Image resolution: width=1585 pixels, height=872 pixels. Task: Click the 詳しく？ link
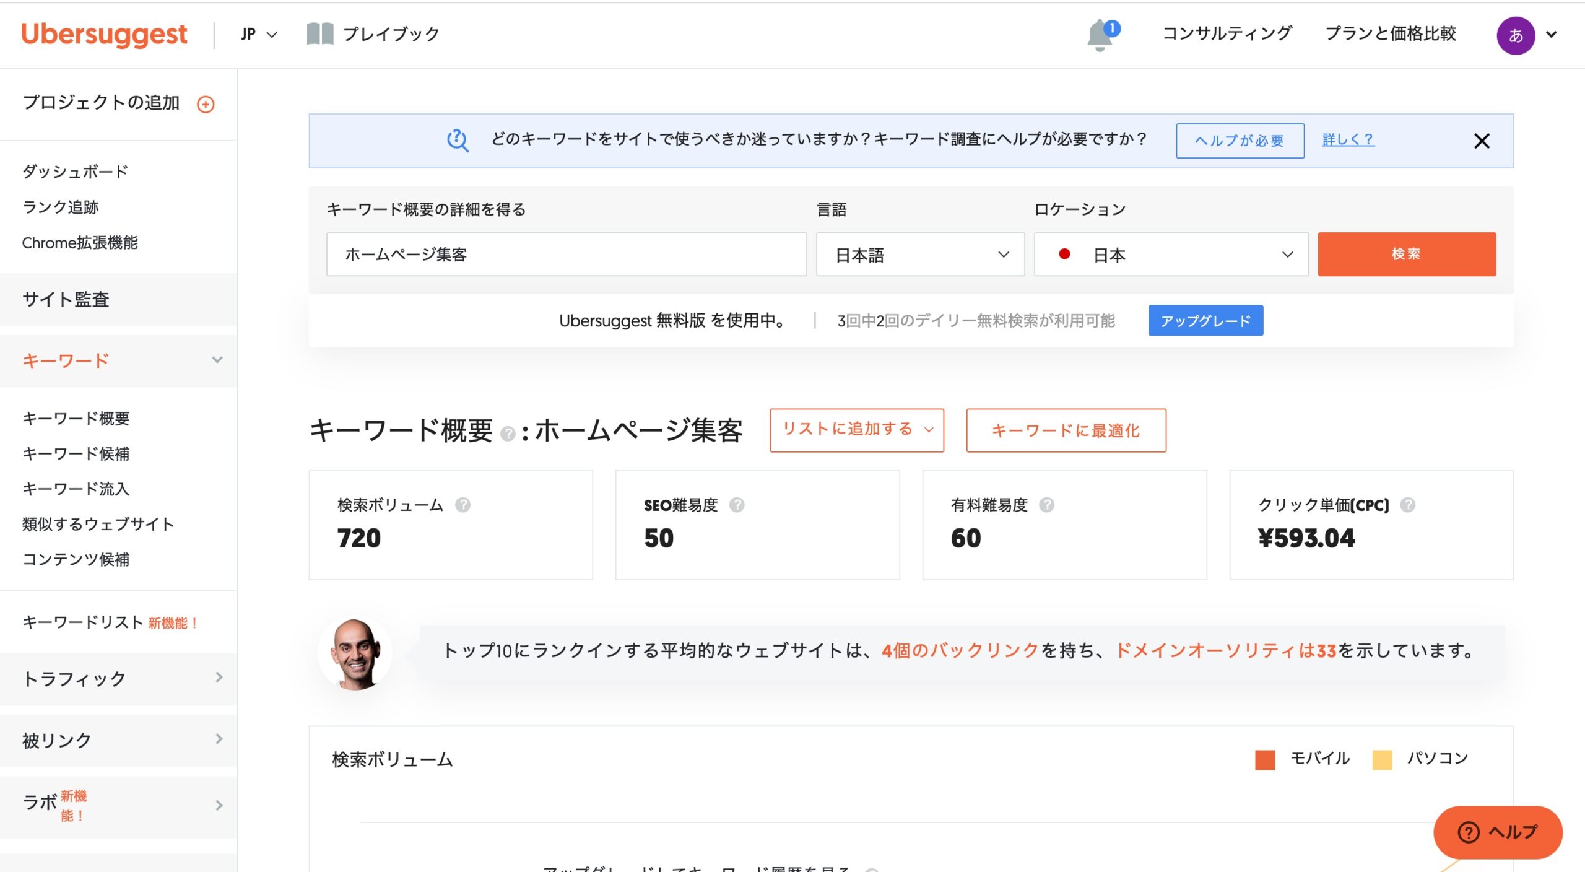click(1348, 139)
